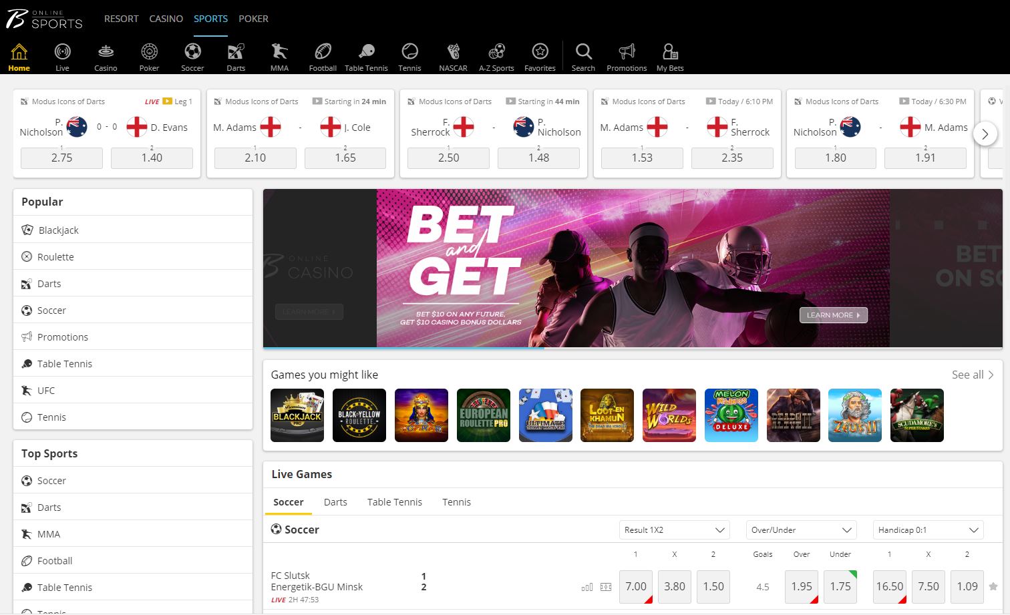
Task: Select Over 4.5 goals at 1.95
Action: click(x=802, y=586)
